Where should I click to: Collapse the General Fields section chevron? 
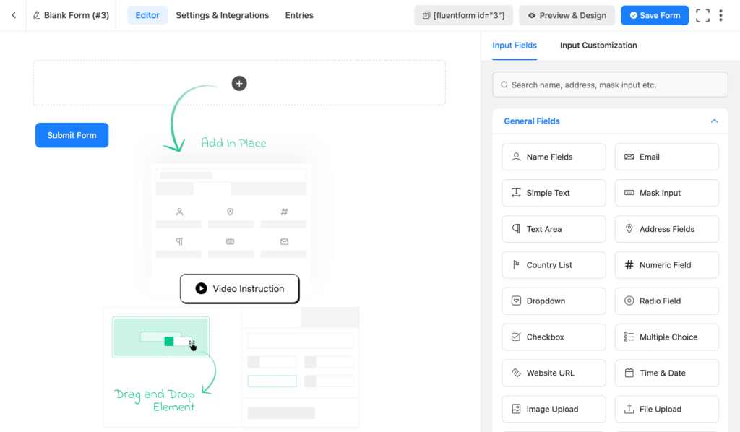715,121
